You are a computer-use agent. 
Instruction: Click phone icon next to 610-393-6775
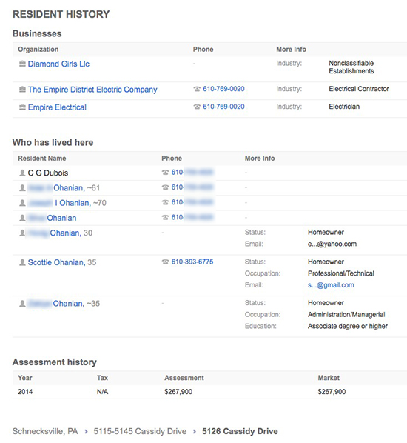[166, 262]
